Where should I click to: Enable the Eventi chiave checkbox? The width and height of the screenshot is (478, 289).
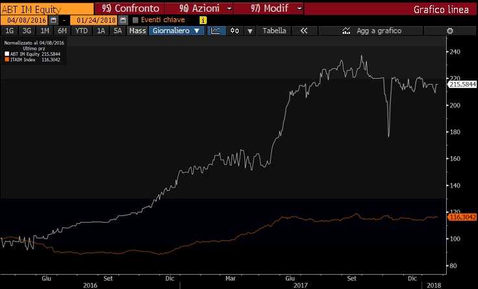coord(135,20)
